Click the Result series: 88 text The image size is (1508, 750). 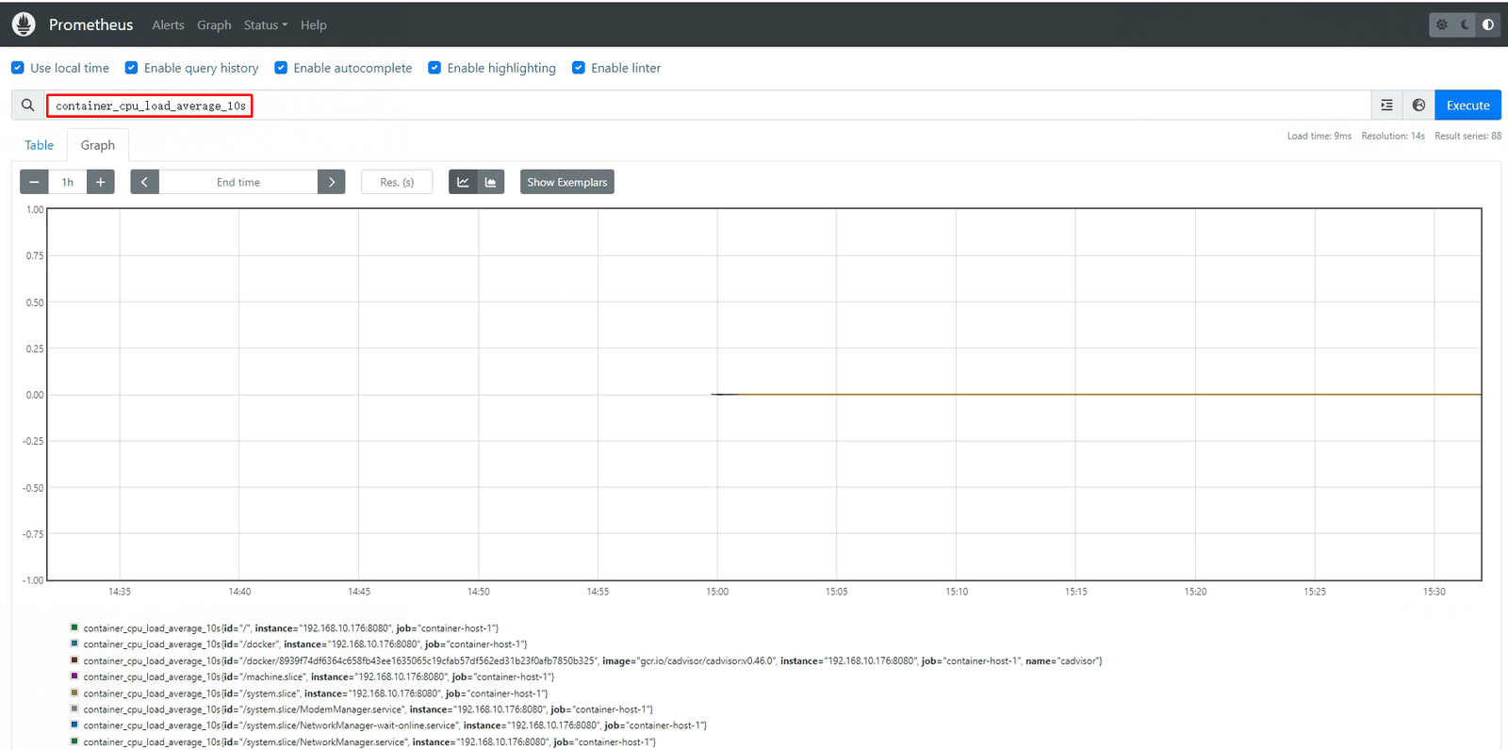(x=1467, y=137)
